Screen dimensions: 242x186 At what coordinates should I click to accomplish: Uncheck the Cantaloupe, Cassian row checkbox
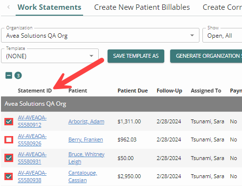click(x=9, y=176)
